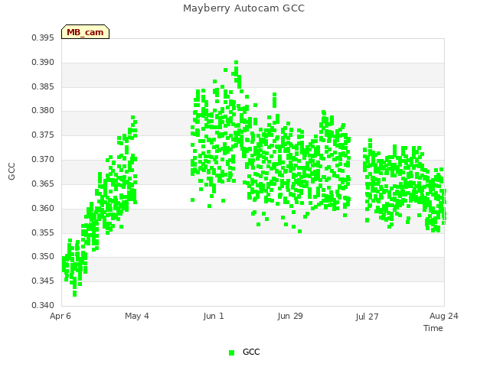Image resolution: width=490 pixels, height=367 pixels.
Task: Click the Jul 27 x-axis tick label
Action: click(367, 317)
